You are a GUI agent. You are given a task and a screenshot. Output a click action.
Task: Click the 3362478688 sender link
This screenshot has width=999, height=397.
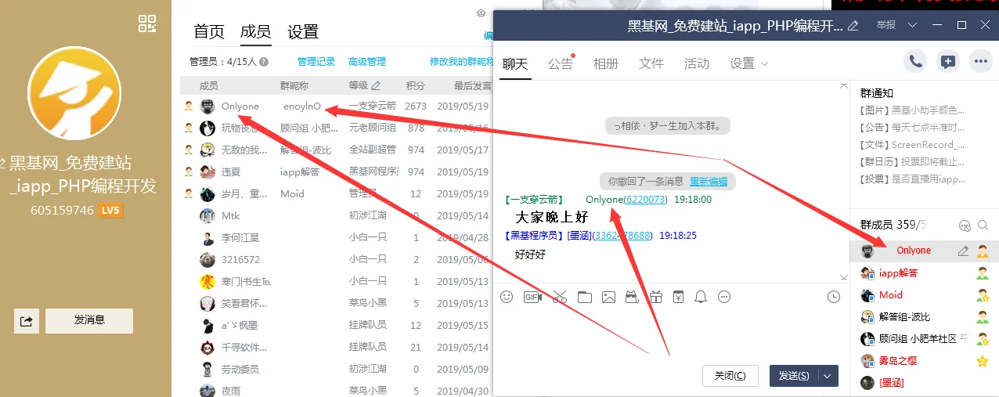point(622,235)
